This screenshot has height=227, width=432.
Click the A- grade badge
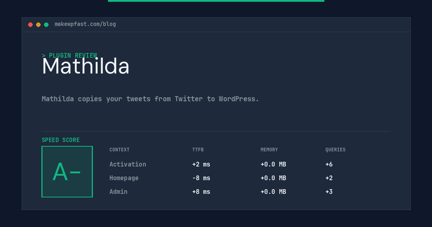[67, 172]
